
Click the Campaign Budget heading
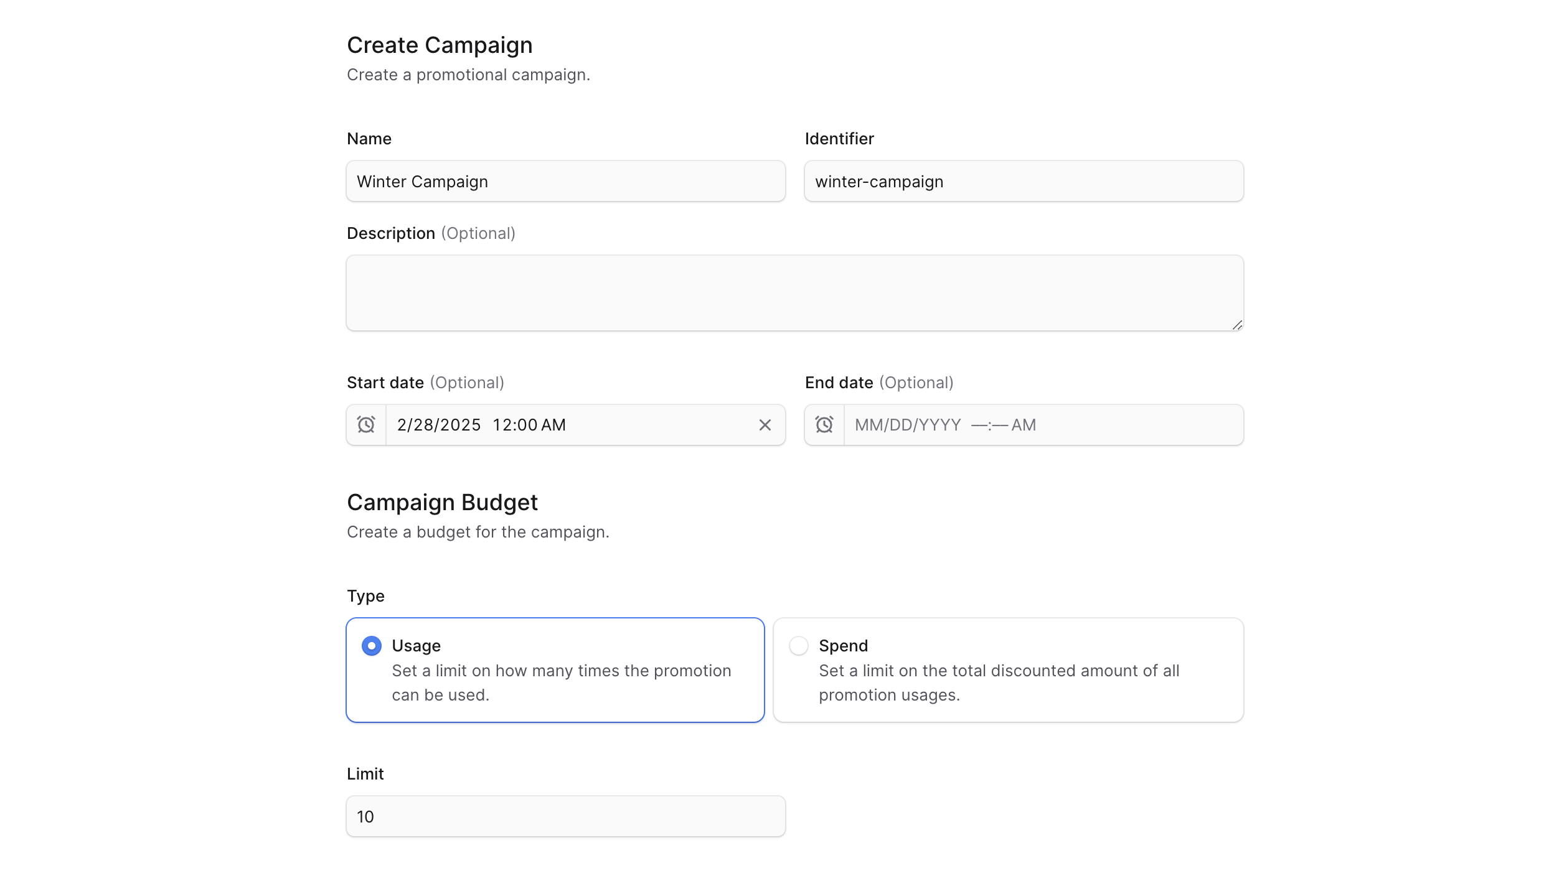click(x=442, y=503)
